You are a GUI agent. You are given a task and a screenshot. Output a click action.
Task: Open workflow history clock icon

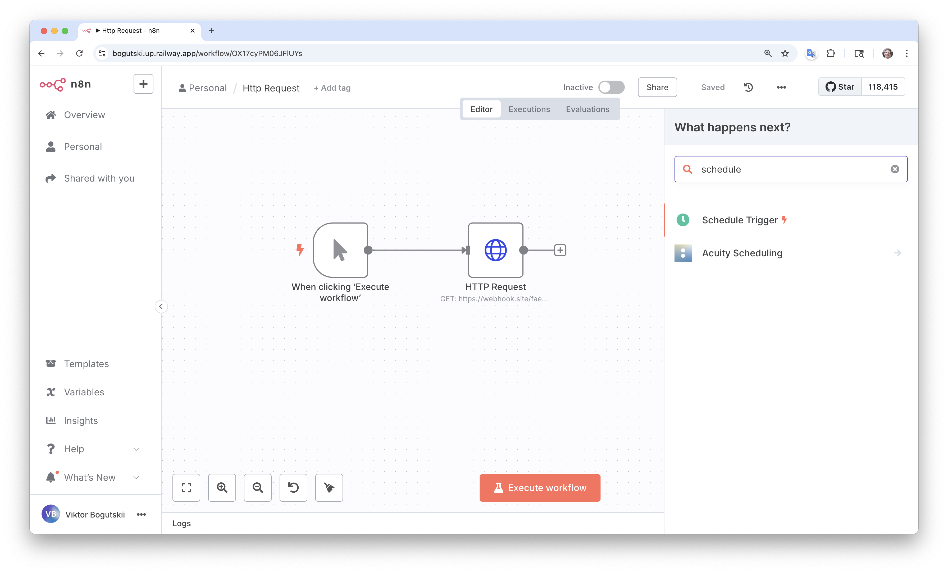[748, 87]
